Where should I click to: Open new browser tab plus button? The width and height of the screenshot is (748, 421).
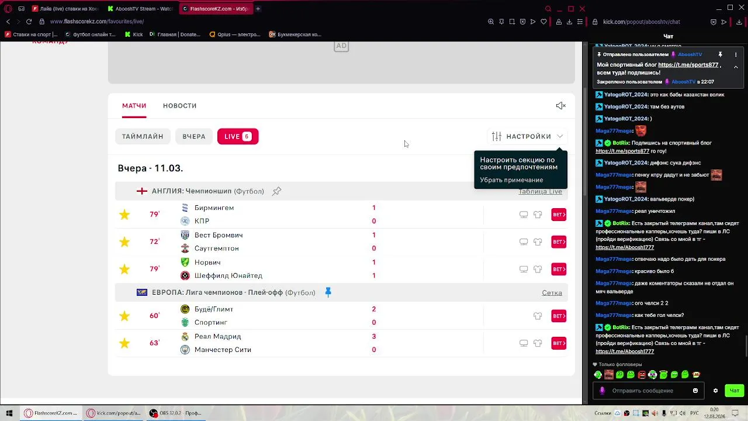[x=258, y=9]
